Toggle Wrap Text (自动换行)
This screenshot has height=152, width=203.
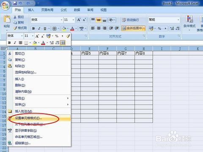pos(130,20)
